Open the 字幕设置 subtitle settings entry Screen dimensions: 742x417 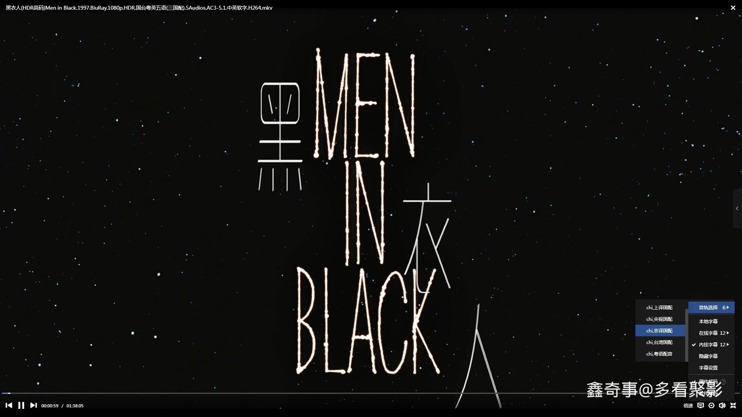[708, 368]
